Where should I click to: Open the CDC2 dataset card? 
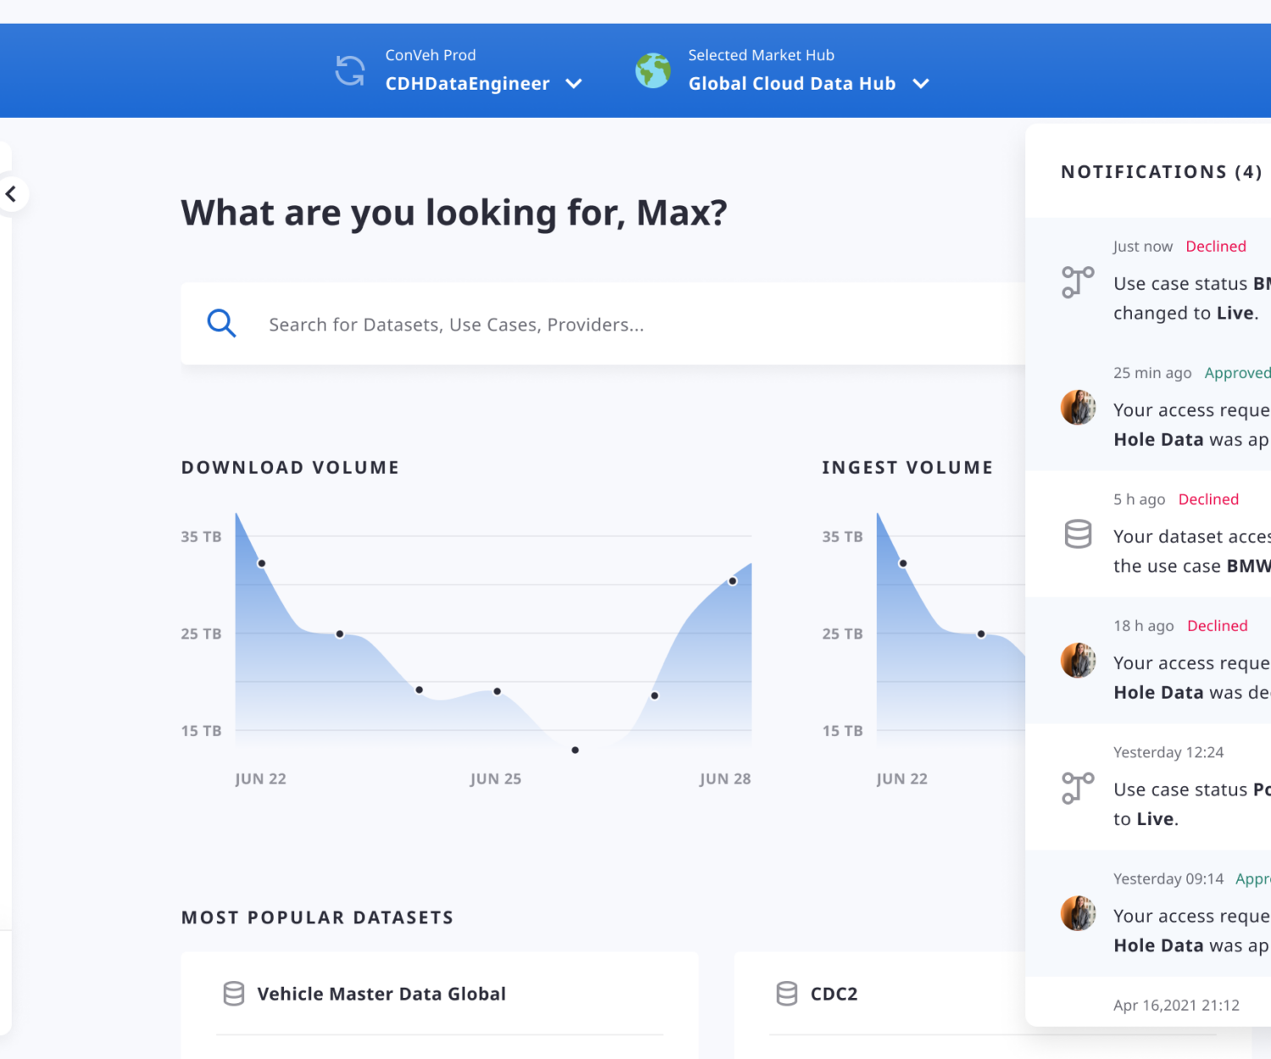click(x=834, y=994)
